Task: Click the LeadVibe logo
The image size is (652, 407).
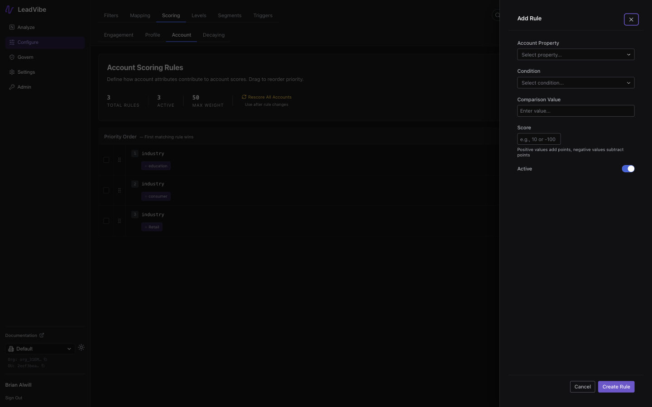Action: [10, 9]
